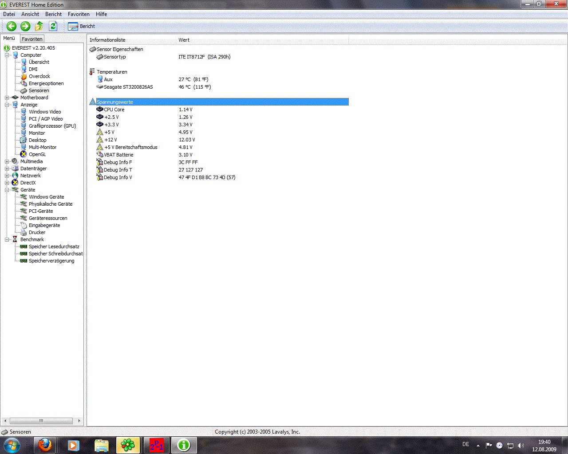This screenshot has height=454, width=568.
Task: Click the up-level arrow toolbar icon
Action: click(39, 26)
